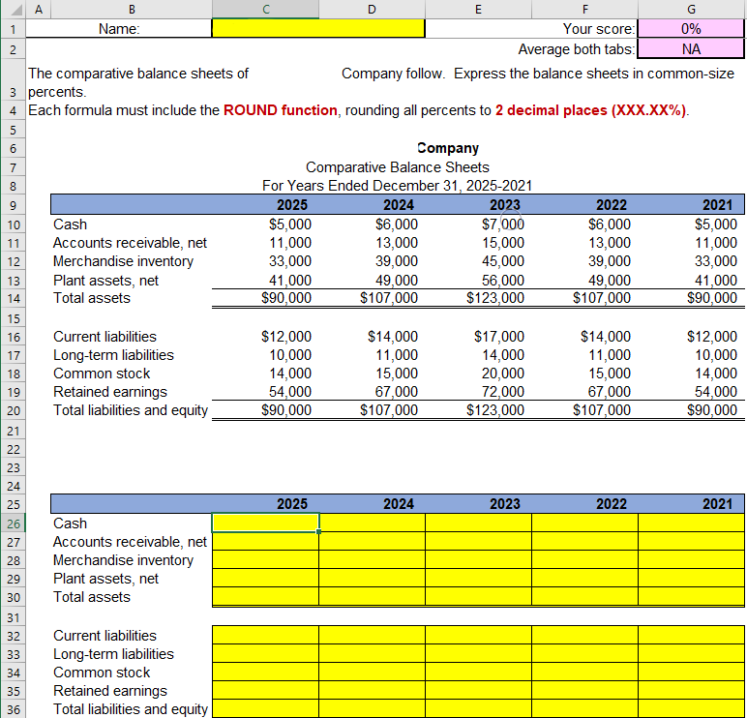Select 2022 Retained earnings percent cell
The height and width of the screenshot is (718, 747).
(585, 690)
